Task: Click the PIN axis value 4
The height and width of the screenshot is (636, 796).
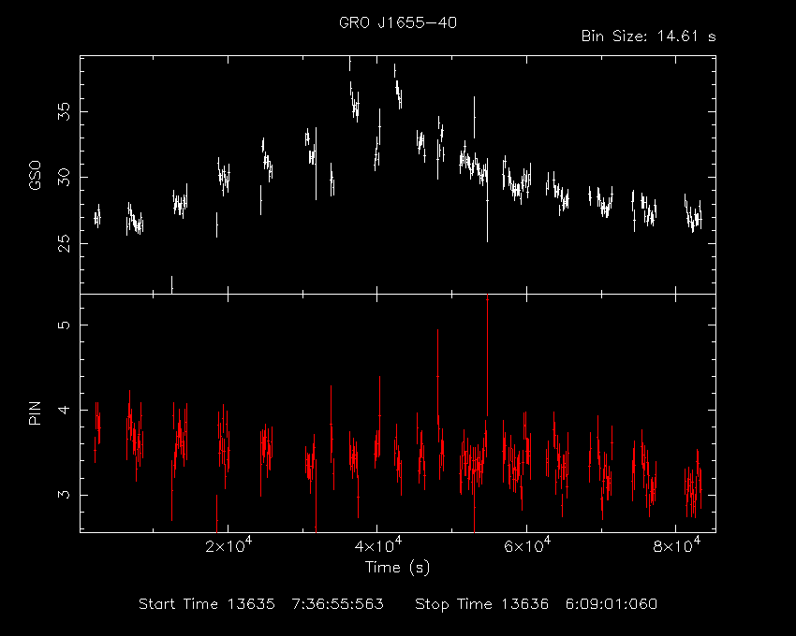Action: (x=64, y=410)
